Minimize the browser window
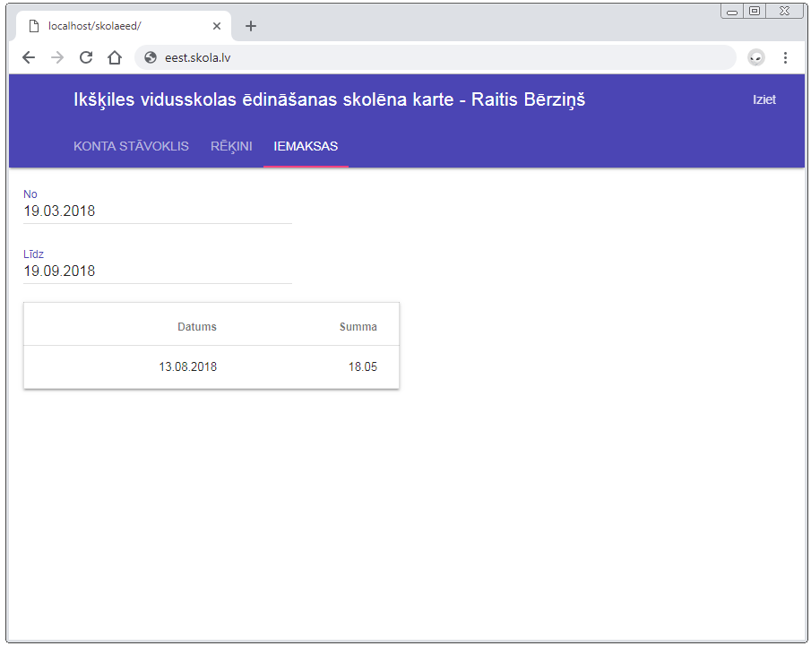Screen dimensions: 811x646 [732, 12]
